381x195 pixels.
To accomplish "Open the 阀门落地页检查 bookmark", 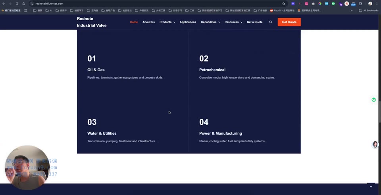I will (11, 10).
